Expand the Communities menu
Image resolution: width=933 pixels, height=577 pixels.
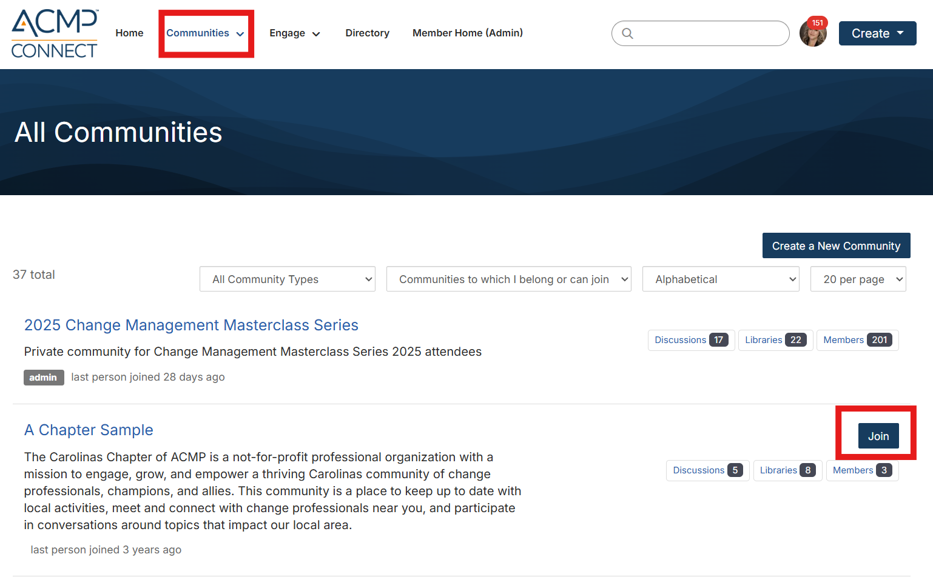[205, 33]
